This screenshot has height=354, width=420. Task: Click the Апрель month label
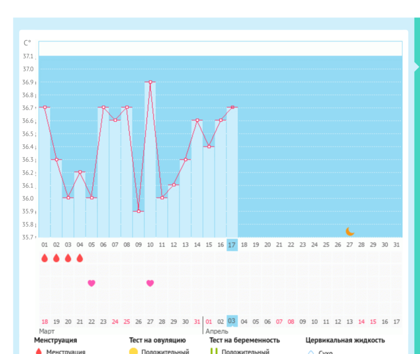point(217,331)
